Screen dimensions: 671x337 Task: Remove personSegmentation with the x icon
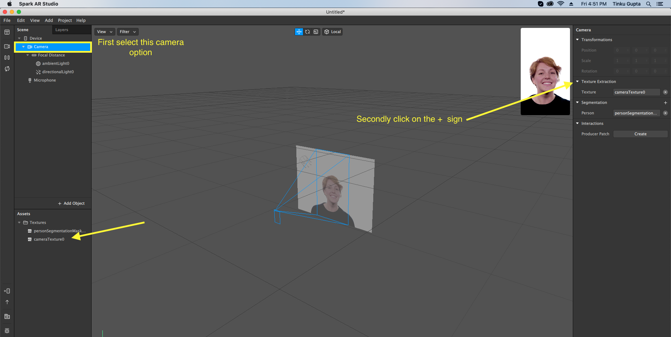(665, 113)
